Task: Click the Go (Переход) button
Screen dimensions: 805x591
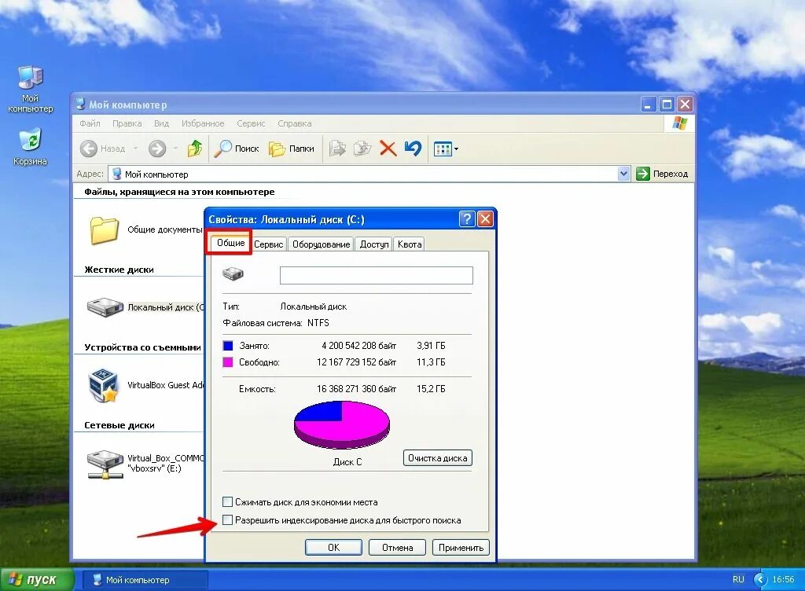Action: [662, 174]
